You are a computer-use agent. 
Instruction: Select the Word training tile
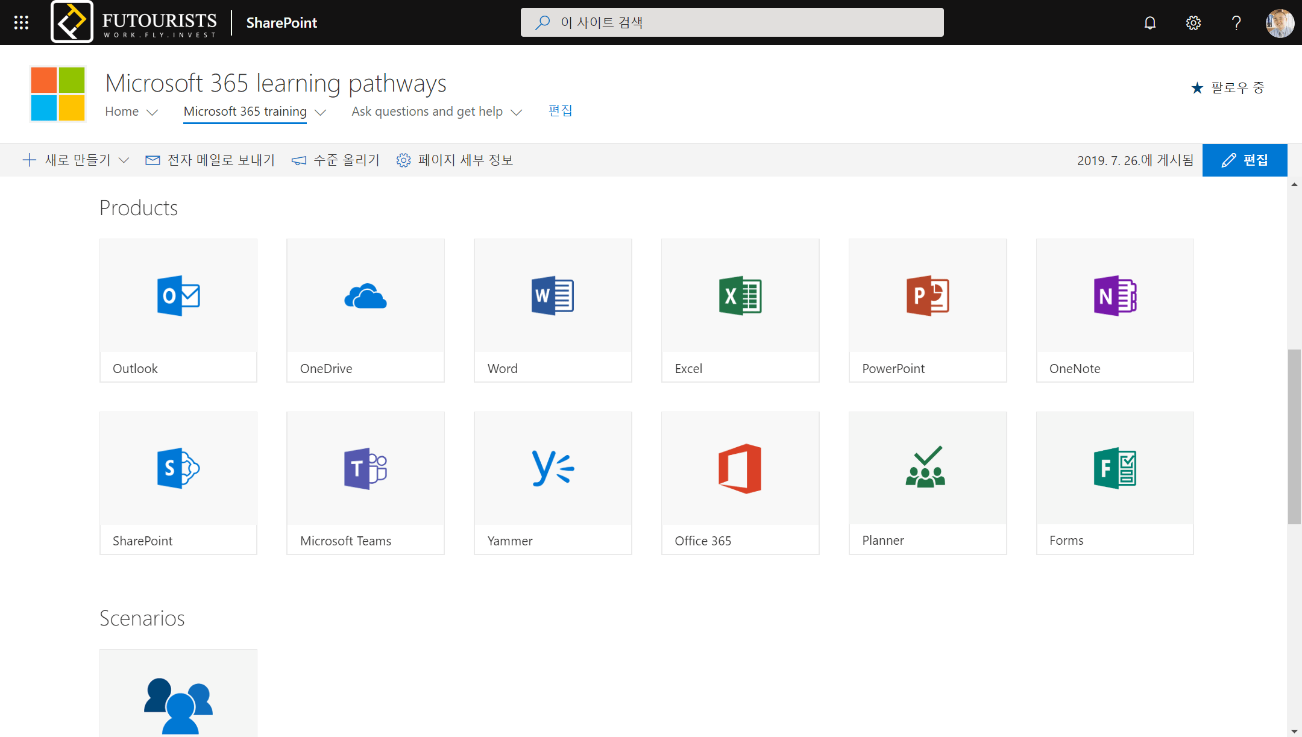point(553,310)
